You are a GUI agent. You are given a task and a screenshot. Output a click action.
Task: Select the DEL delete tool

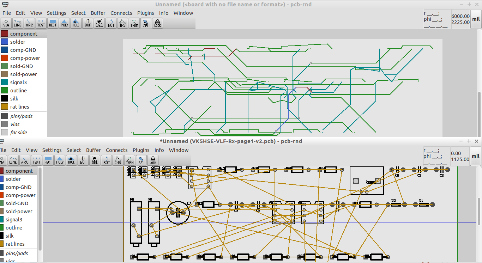pos(99,23)
